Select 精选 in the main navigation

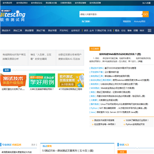117,30
